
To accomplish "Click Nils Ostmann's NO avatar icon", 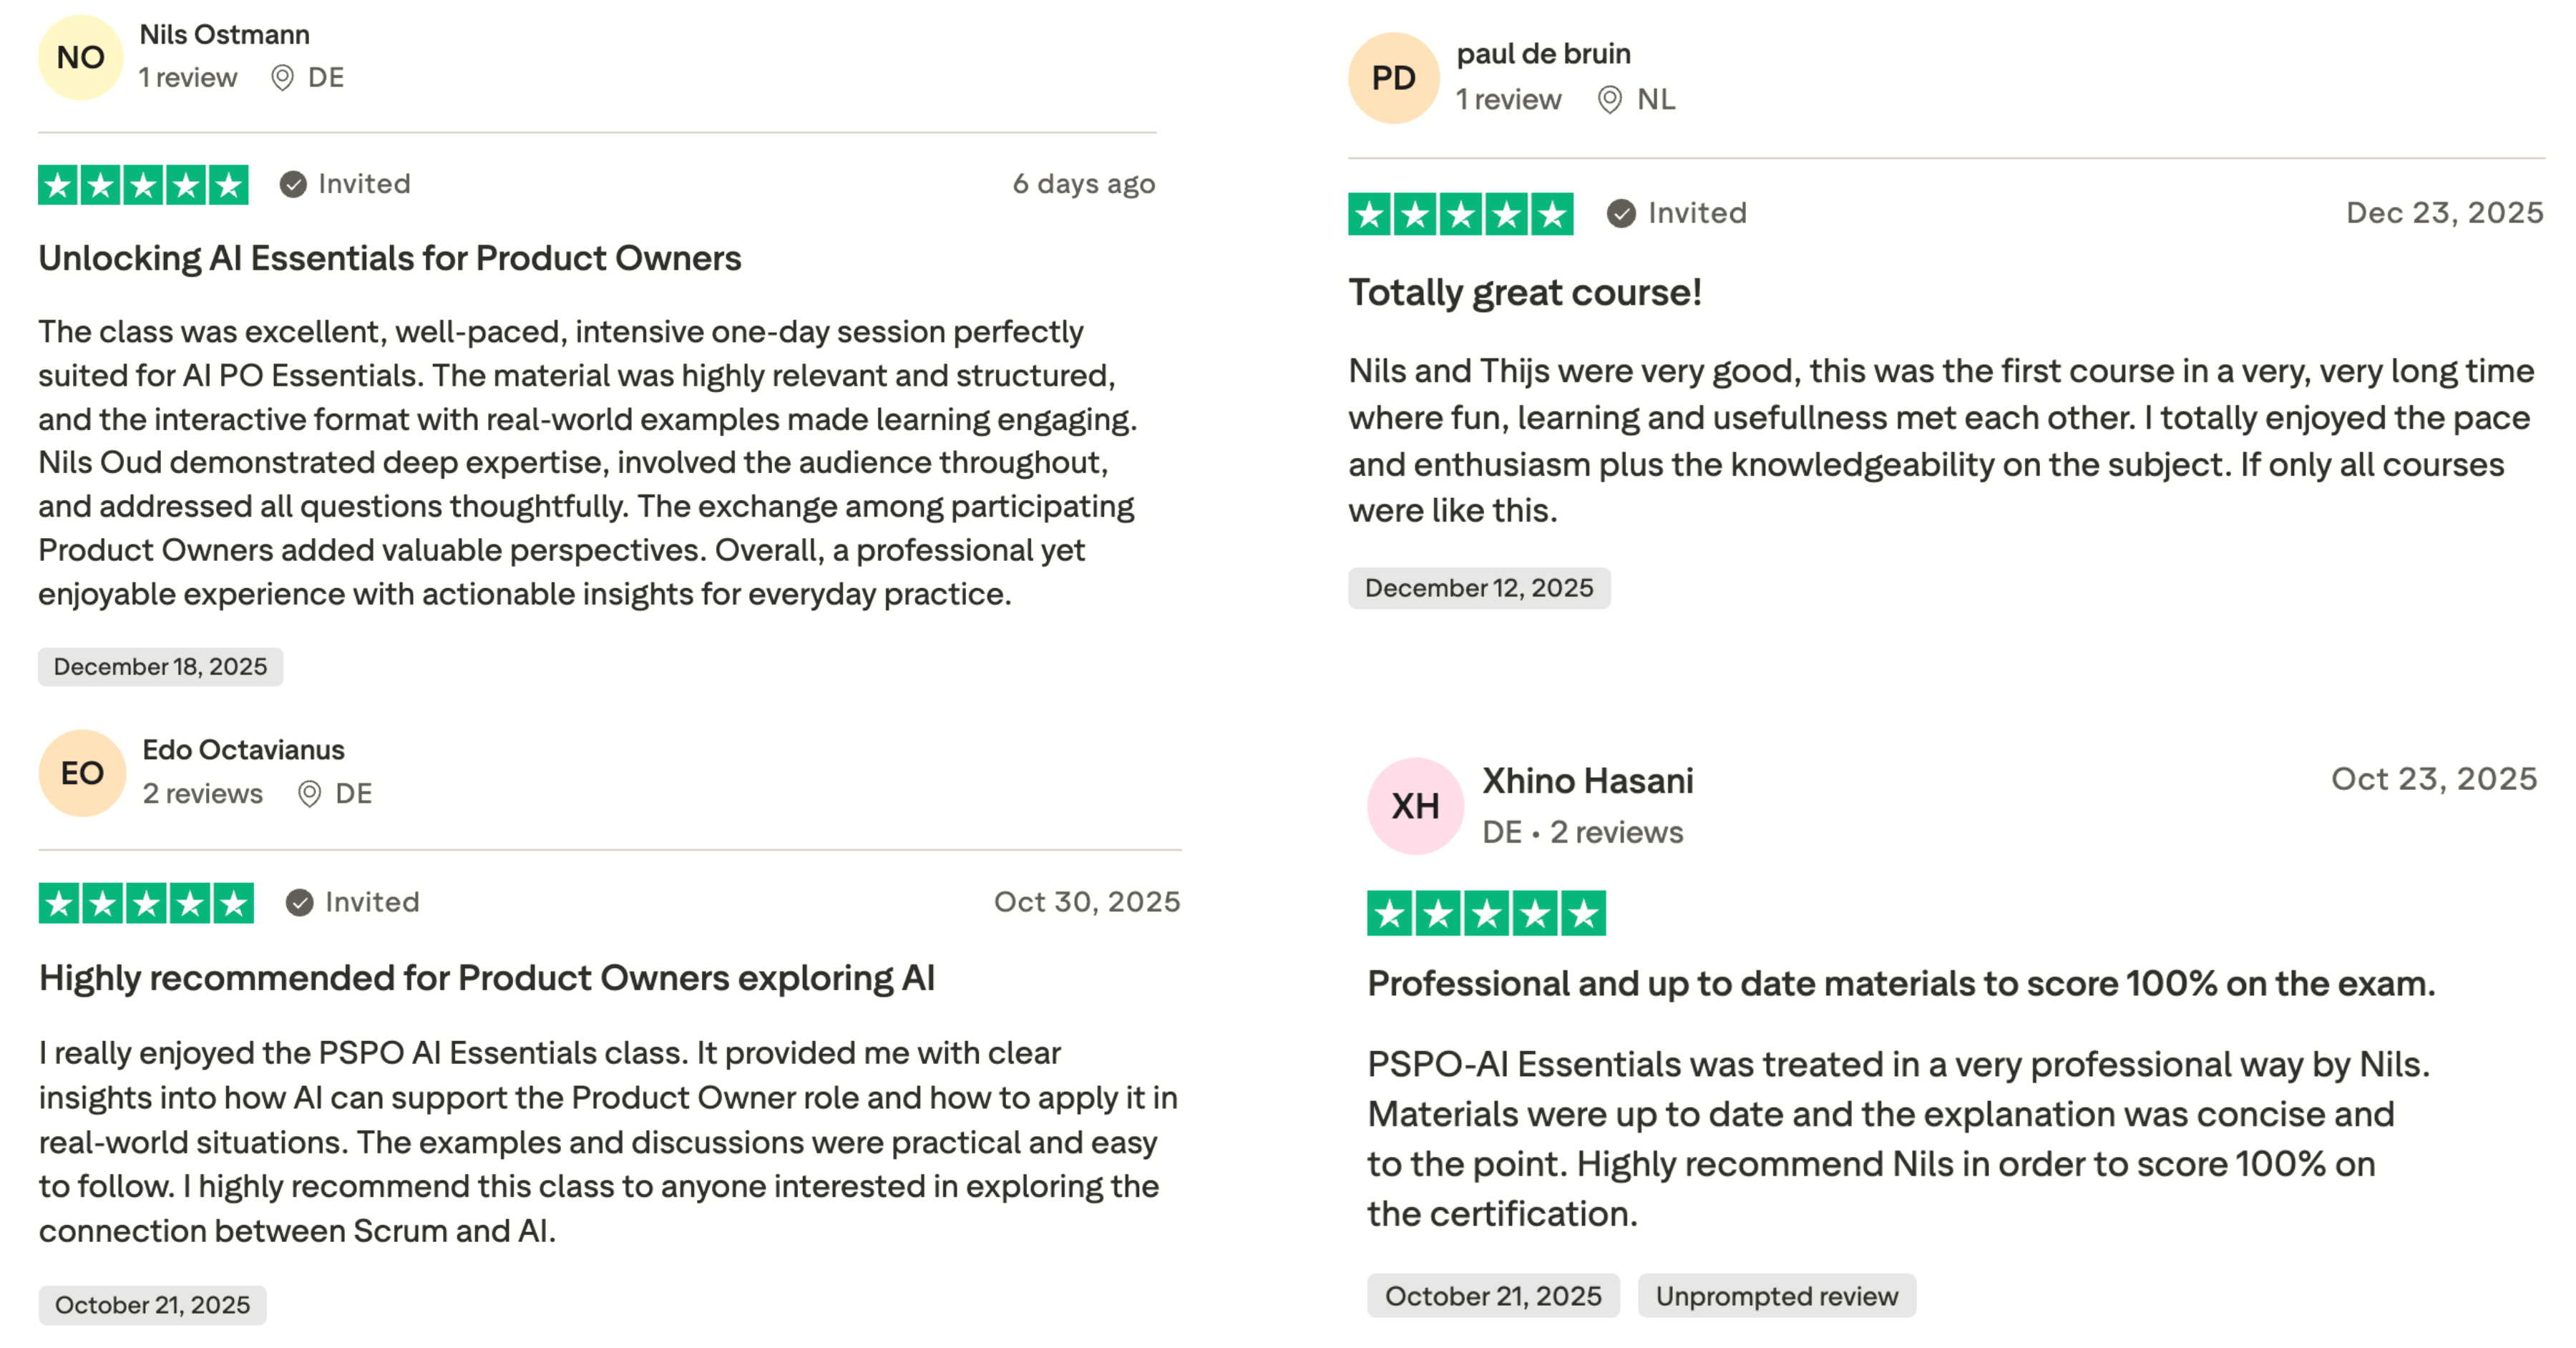I will pyautogui.click(x=81, y=57).
